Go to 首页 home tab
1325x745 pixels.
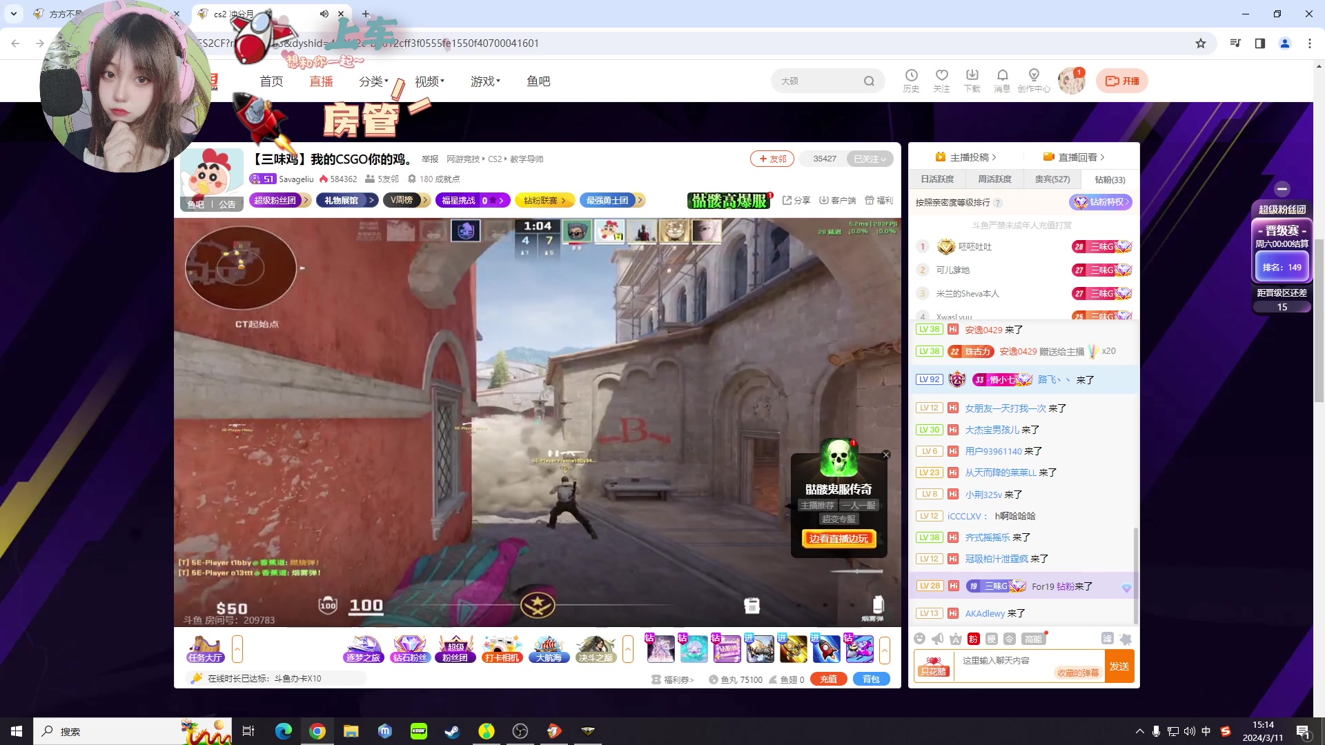pyautogui.click(x=271, y=81)
